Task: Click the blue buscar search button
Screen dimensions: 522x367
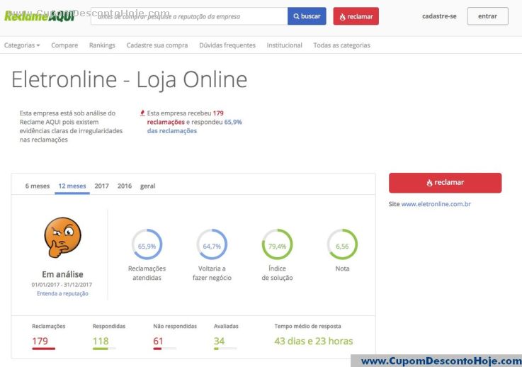Action: 307,16
